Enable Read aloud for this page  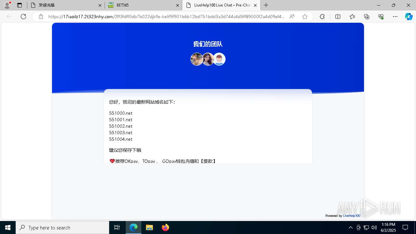point(292,17)
